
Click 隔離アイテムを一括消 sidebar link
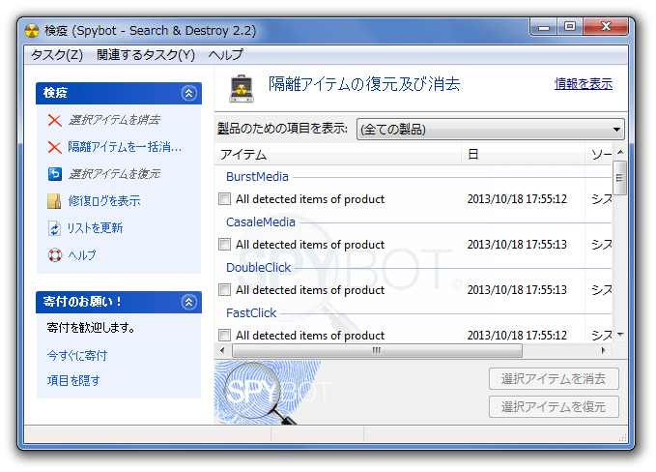click(x=125, y=147)
